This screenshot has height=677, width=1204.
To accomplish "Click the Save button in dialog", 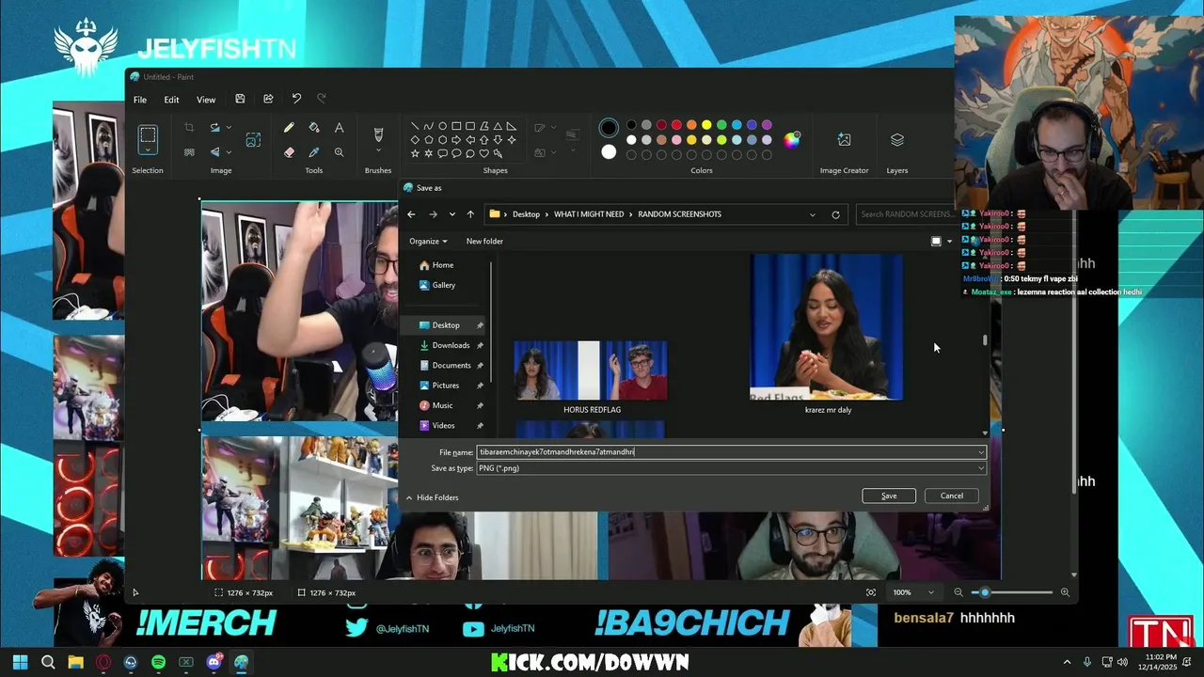I will 889,496.
